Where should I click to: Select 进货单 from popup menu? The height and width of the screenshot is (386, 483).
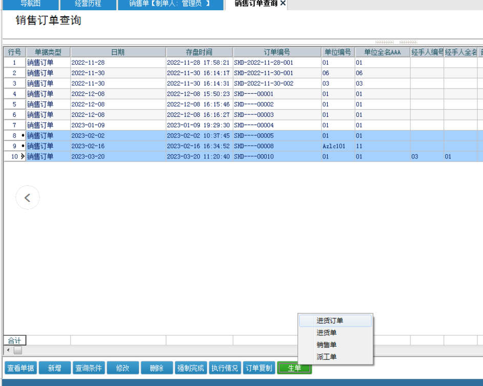tap(335, 333)
